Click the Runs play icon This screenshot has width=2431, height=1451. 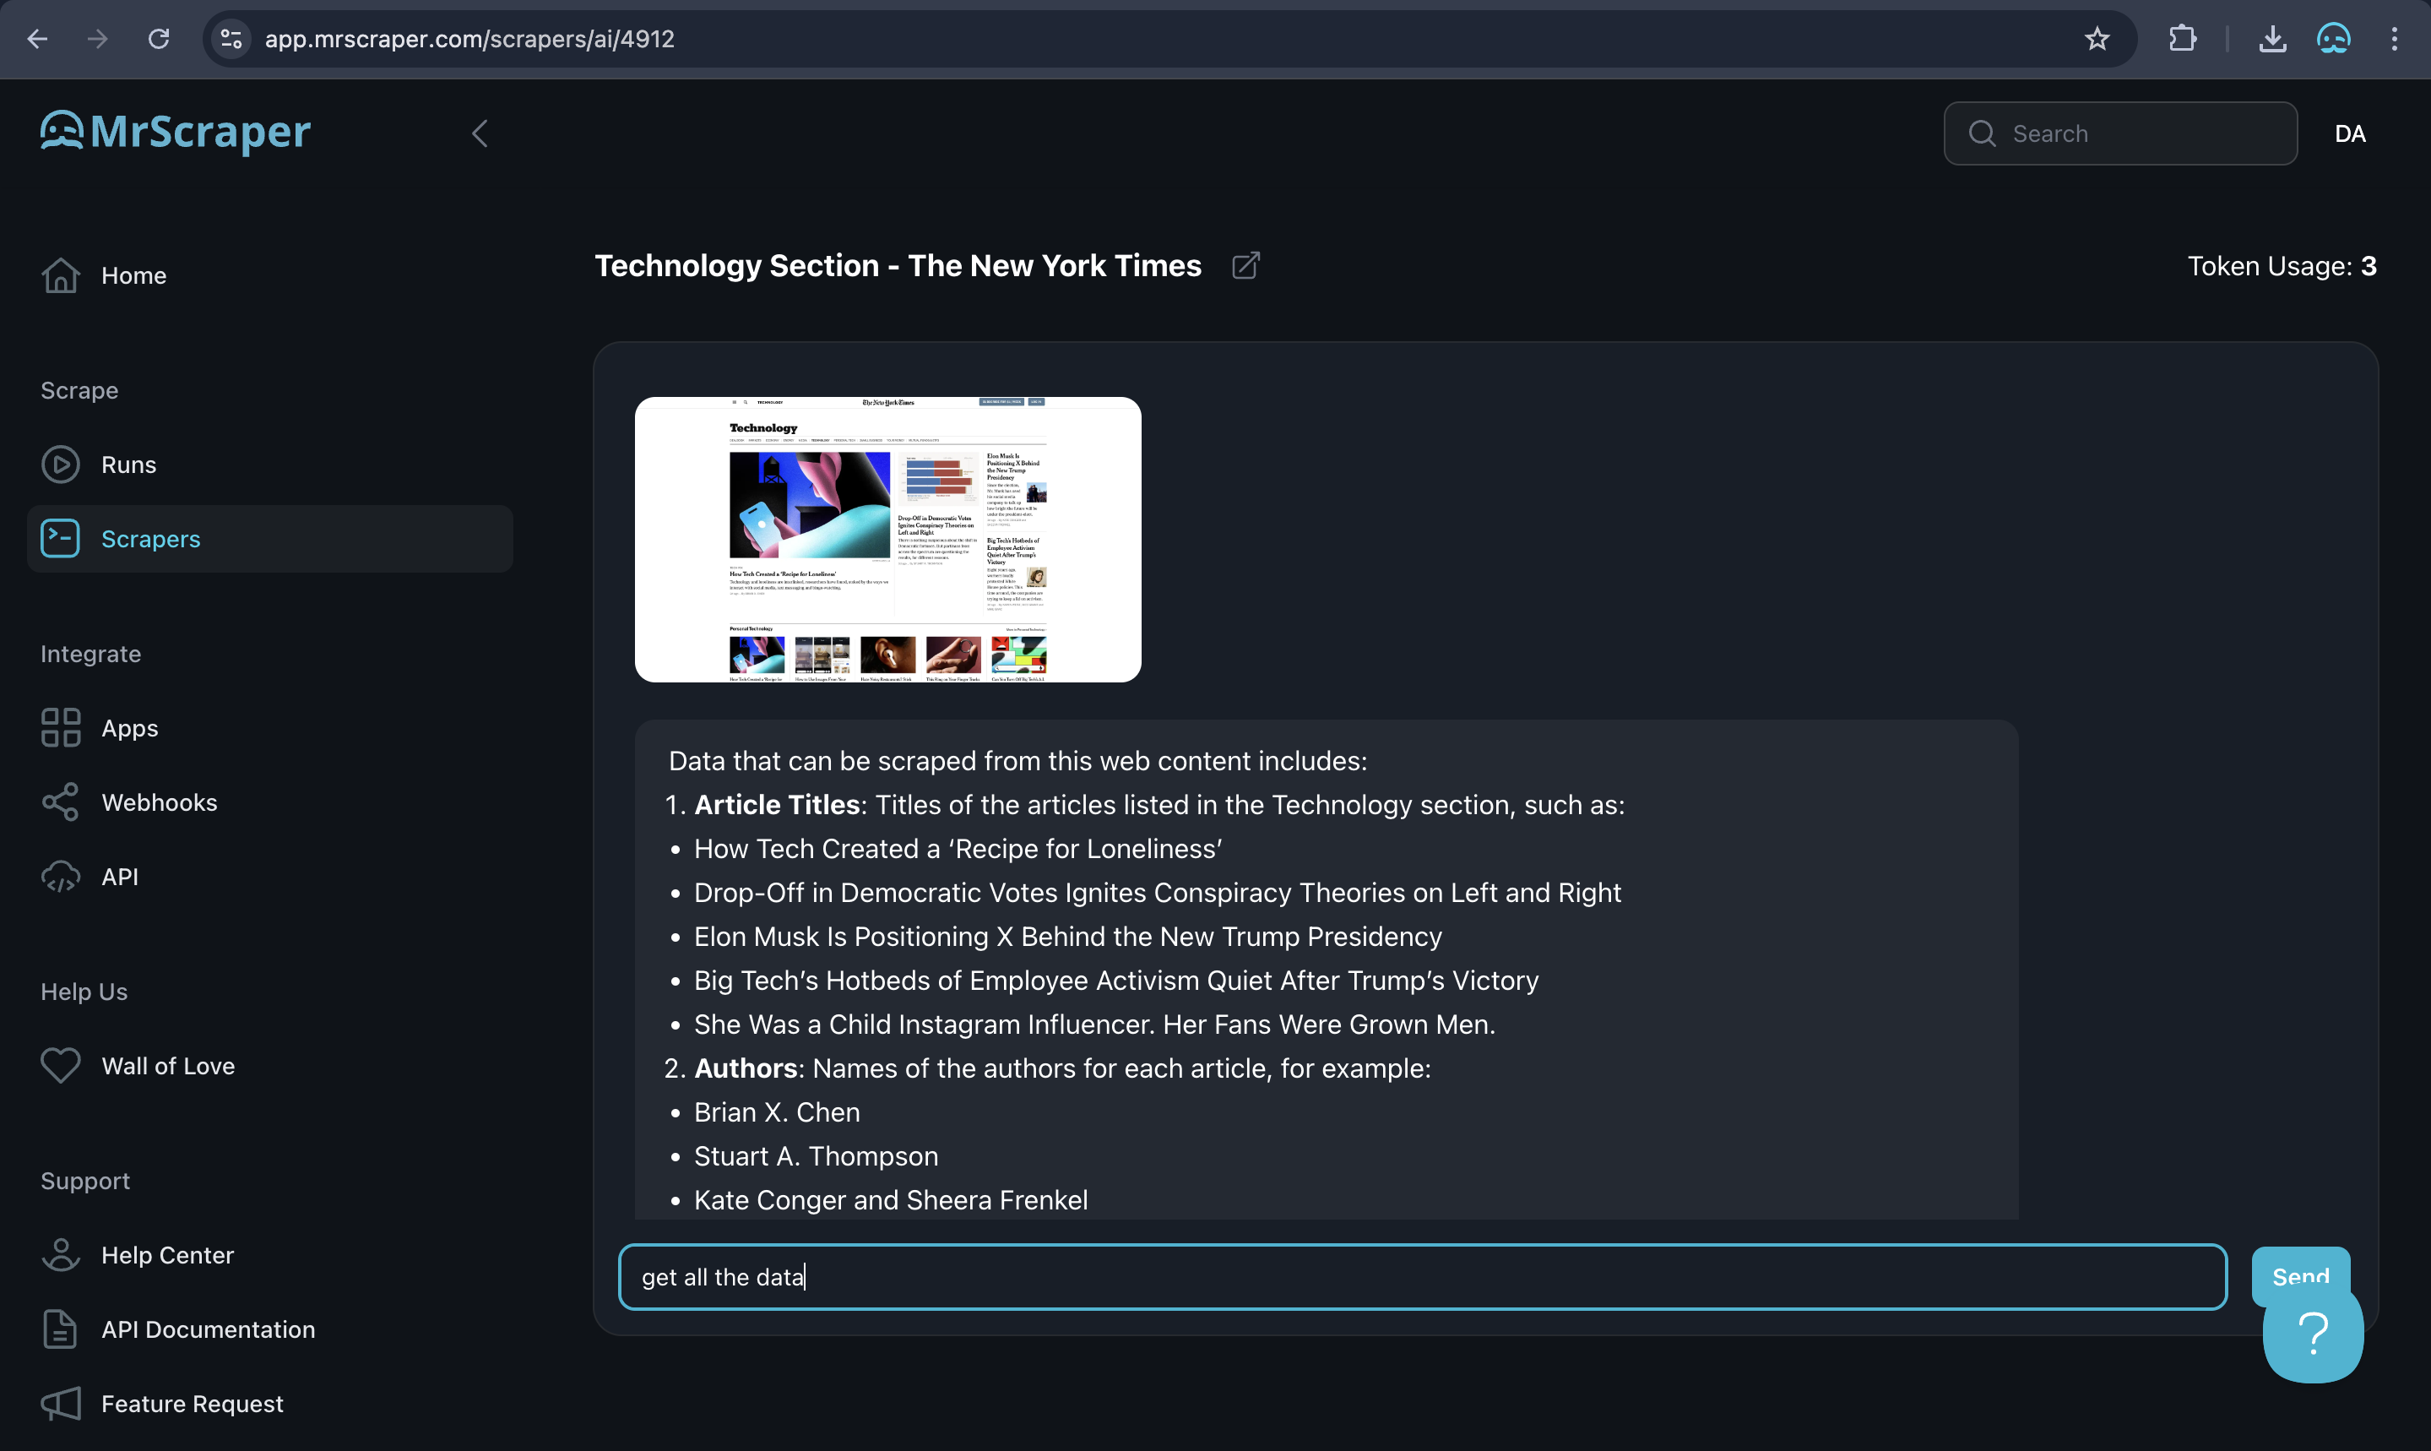tap(61, 465)
